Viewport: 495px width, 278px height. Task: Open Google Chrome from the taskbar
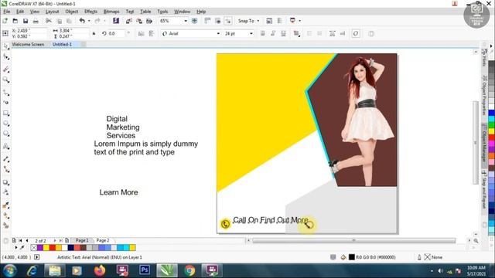coord(189,270)
